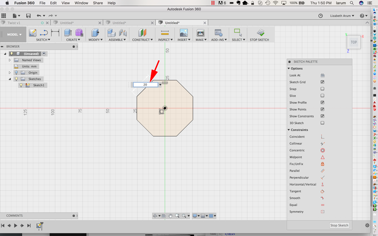Select the Offset Plane construct icon
The image size is (378, 236).
pyautogui.click(x=142, y=33)
